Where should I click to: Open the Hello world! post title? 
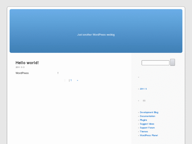tap(27, 63)
